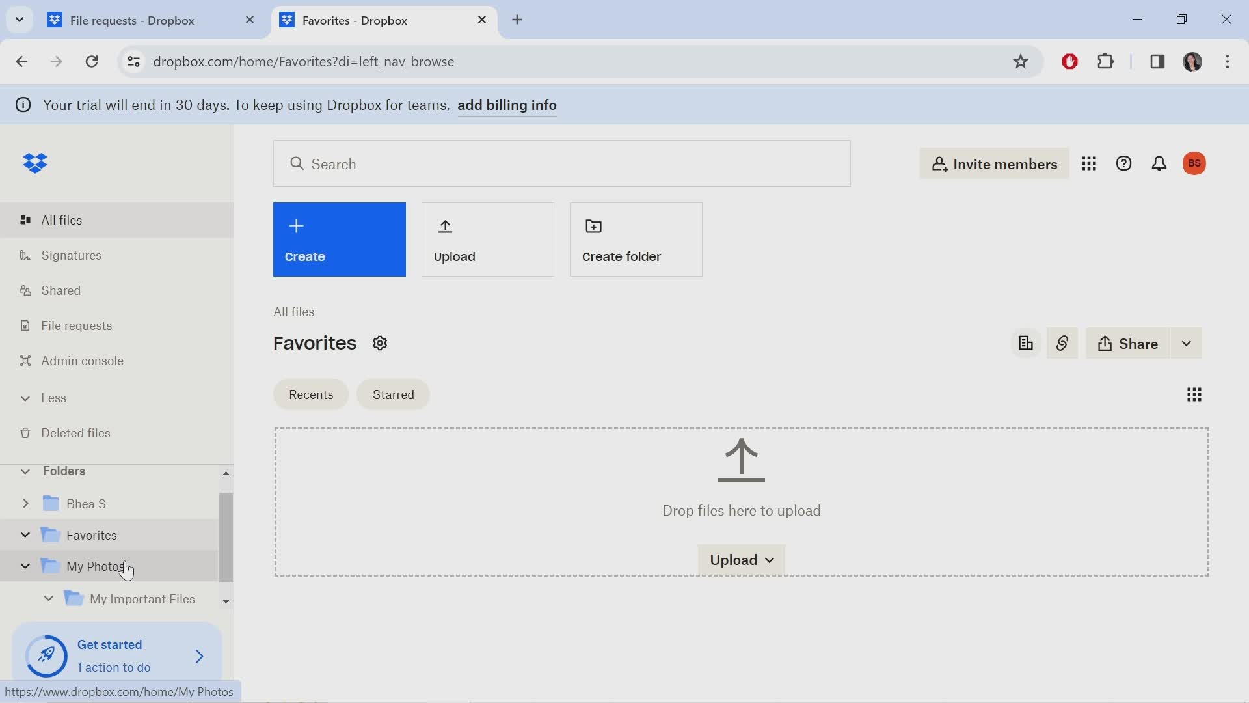Click the list view icon
This screenshot has height=703, width=1249.
[1193, 394]
